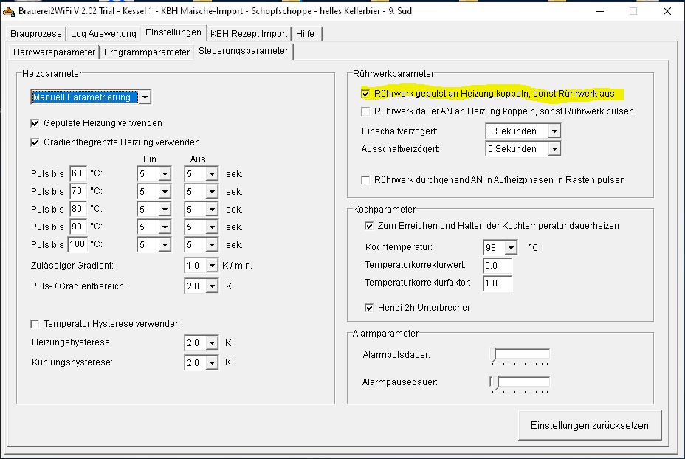Open the Hardwareparameter sub-tab
Image resolution: width=685 pixels, height=459 pixels.
click(55, 52)
